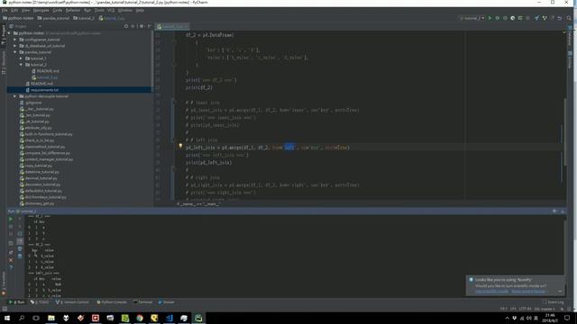Viewport: 577px width, 324px height.
Task: Open the Edit menu
Action: pos(14,10)
